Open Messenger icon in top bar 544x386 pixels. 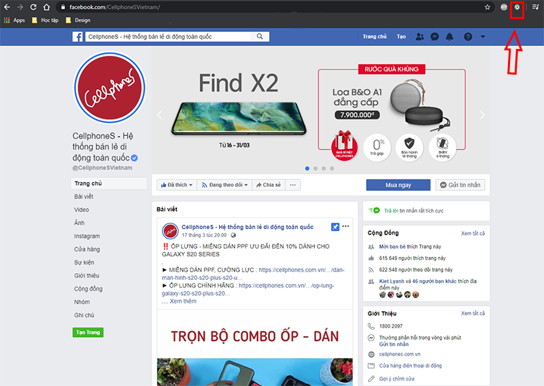[x=435, y=37]
